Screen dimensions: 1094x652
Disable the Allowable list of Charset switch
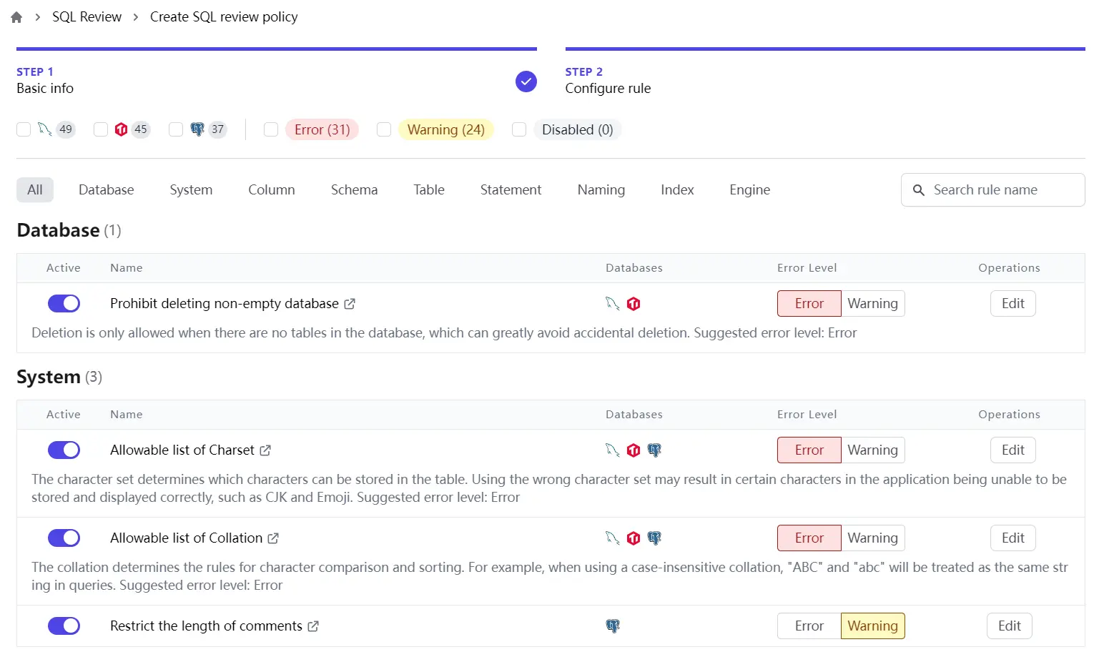pos(64,450)
